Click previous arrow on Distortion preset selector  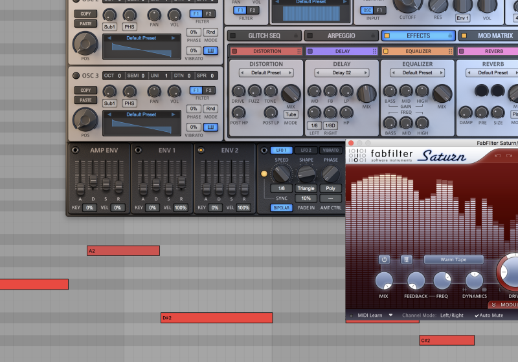pos(243,73)
